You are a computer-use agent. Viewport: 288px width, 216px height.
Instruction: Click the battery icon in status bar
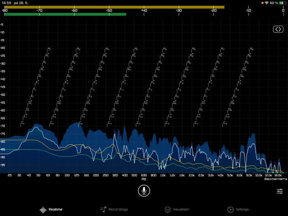coord(282,3)
